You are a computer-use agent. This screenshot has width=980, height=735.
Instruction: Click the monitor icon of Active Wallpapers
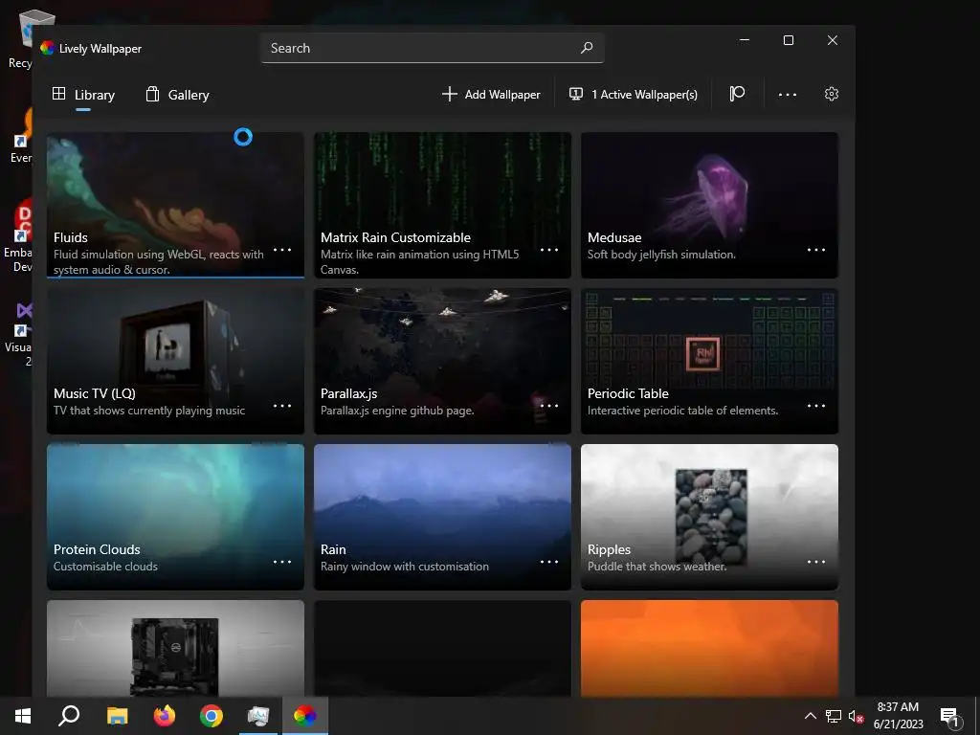click(575, 94)
